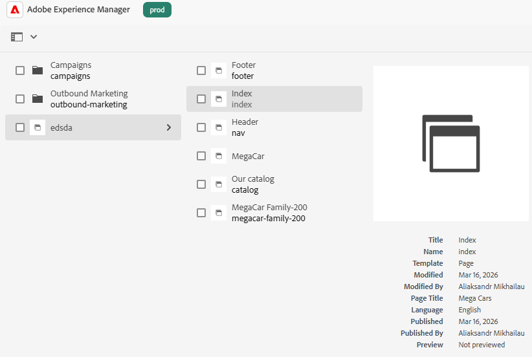Click the Campaigns folder icon

(38, 70)
